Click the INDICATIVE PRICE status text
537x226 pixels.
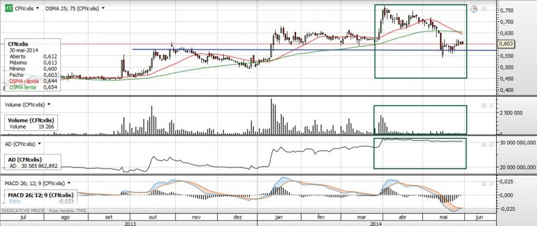[x=23, y=211]
